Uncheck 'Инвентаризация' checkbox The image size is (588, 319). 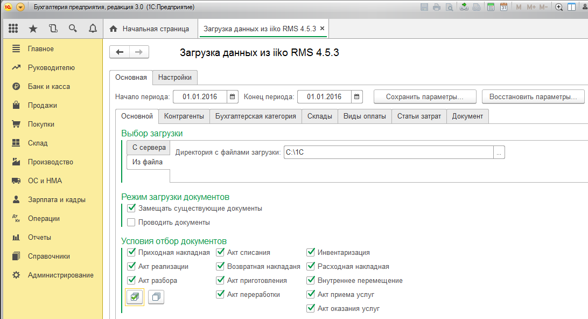click(x=311, y=252)
